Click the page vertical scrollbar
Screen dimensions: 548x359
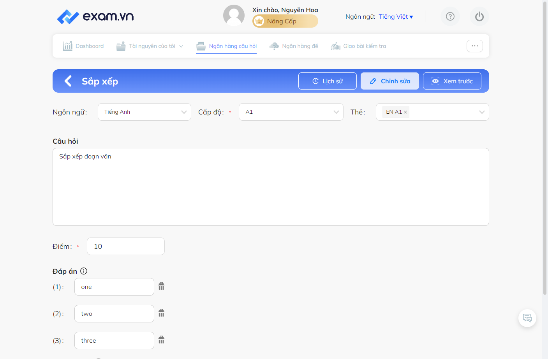(x=545, y=148)
